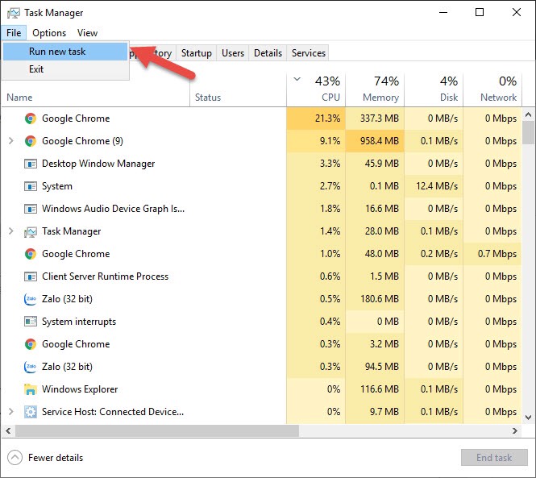
Task: Choose Exit from the File menu
Action: pyautogui.click(x=65, y=69)
